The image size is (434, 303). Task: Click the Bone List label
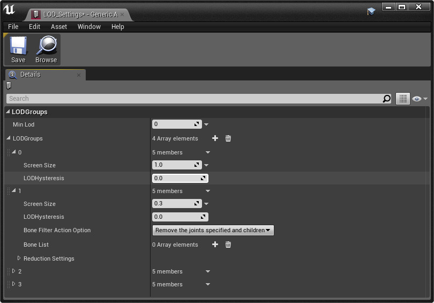[x=36, y=245]
